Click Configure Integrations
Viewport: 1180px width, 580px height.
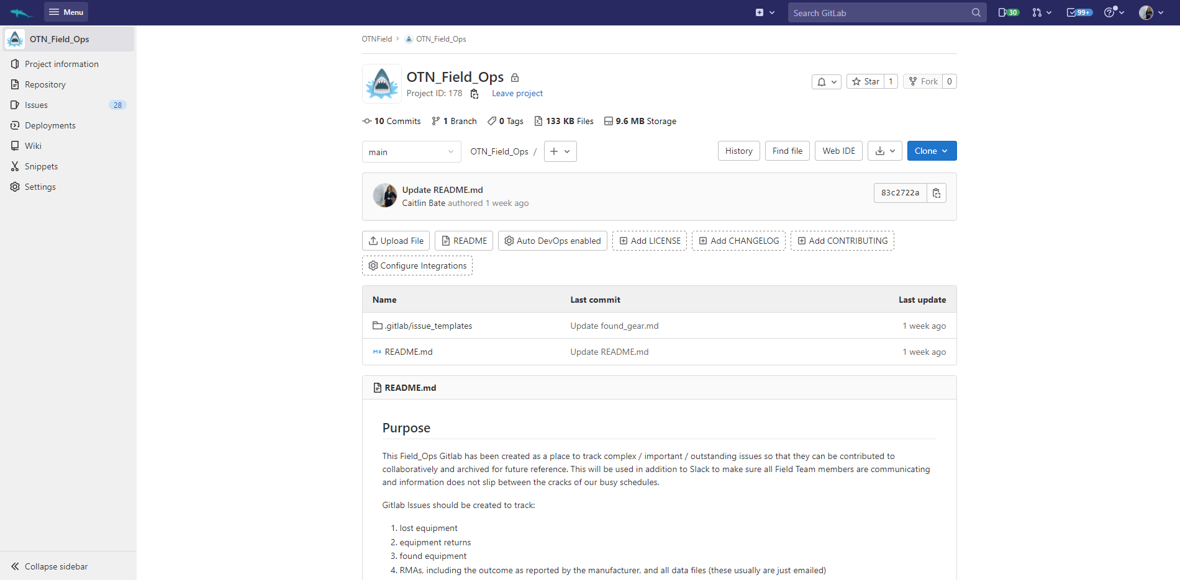417,265
